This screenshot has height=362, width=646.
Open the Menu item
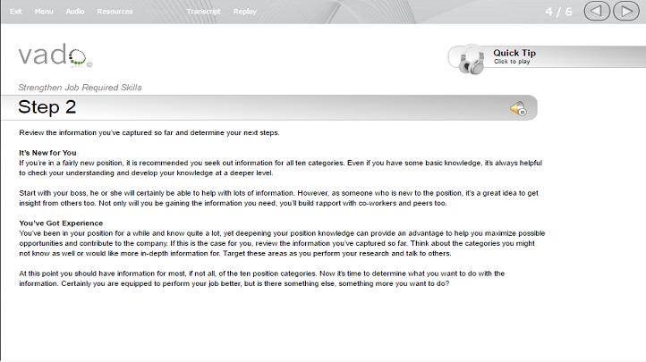coord(44,12)
